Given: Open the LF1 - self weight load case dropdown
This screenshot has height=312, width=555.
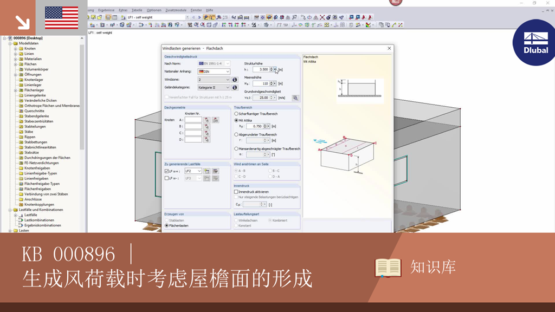Looking at the screenshot, I should pyautogui.click(x=187, y=17).
